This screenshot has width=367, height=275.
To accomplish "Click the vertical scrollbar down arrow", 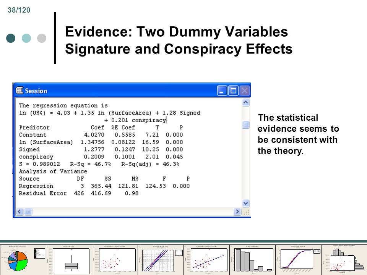I will coord(245,203).
